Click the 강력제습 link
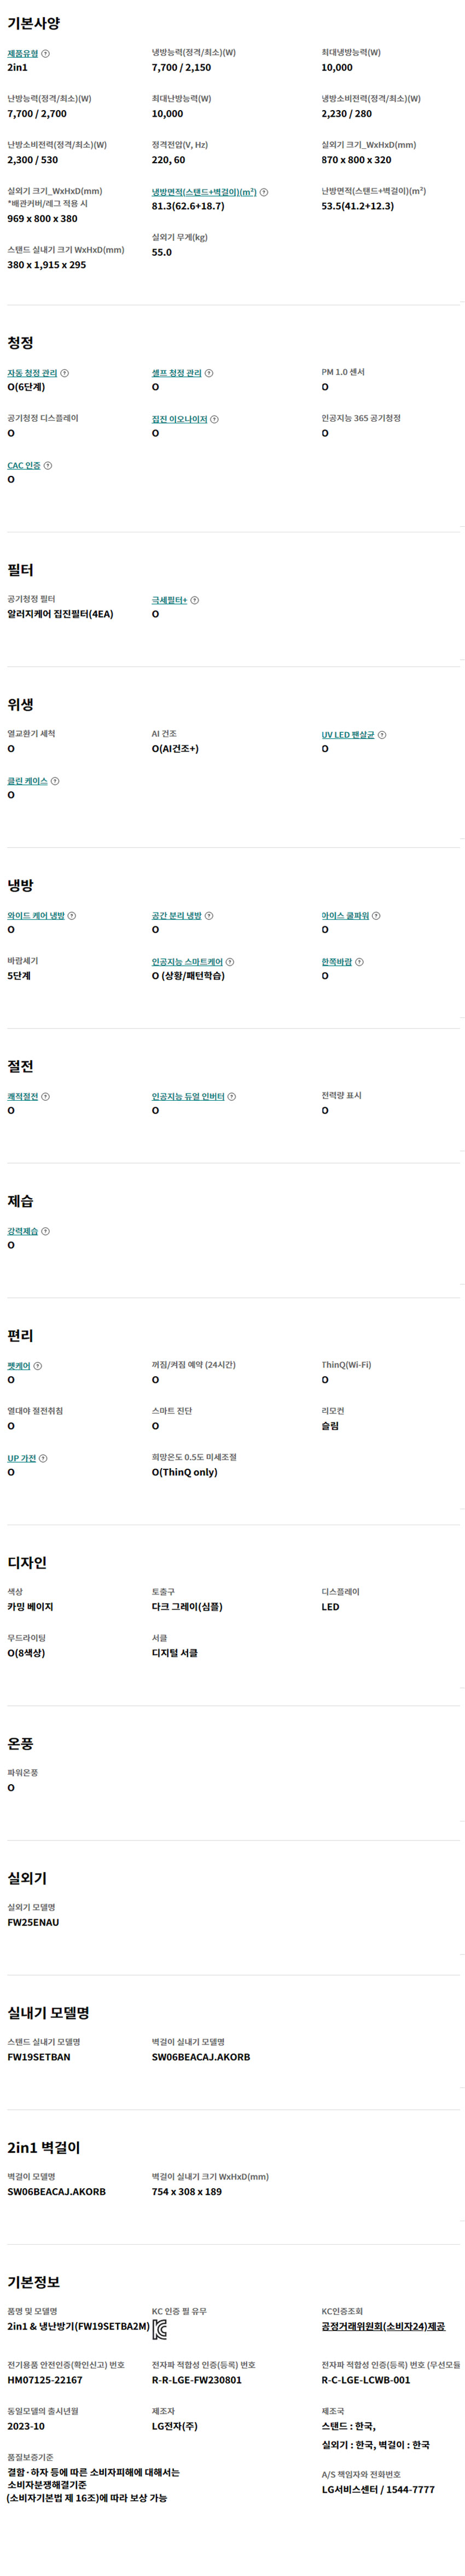This screenshot has width=465, height=2576. click(x=23, y=1232)
